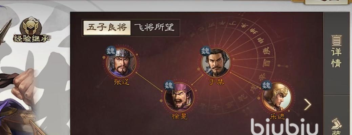Screen dimensions: 352x135
Task: Switch to the 飞将所望 tab
Action: click(x=154, y=28)
